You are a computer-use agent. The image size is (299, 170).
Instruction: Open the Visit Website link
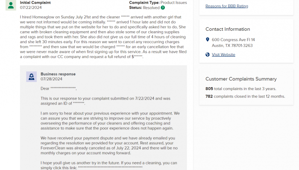coord(223,55)
